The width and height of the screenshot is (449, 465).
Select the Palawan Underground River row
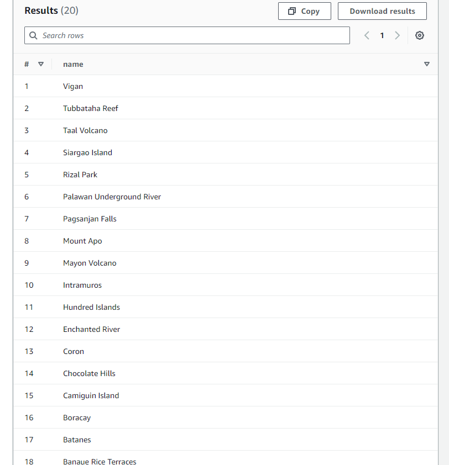click(x=112, y=197)
